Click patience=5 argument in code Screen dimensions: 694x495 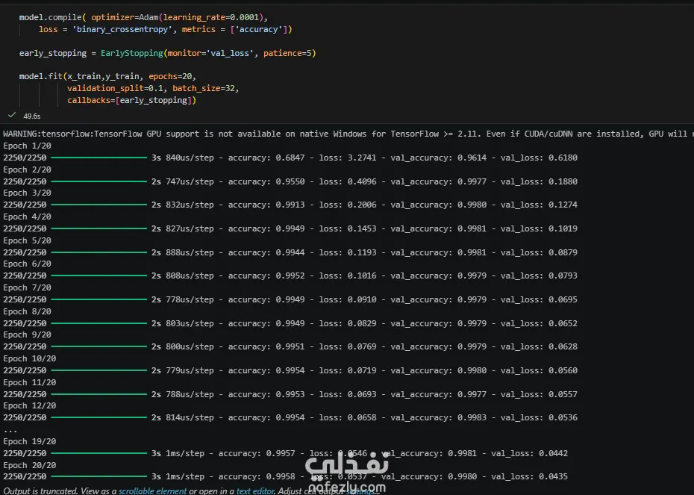pyautogui.click(x=288, y=53)
